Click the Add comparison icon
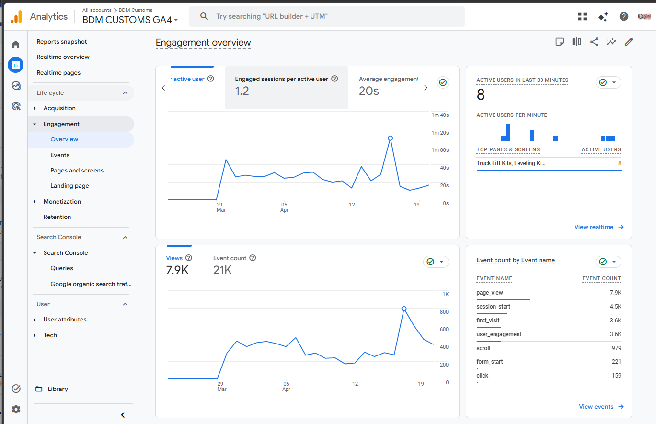Viewport: 656px width, 424px height. pos(577,42)
